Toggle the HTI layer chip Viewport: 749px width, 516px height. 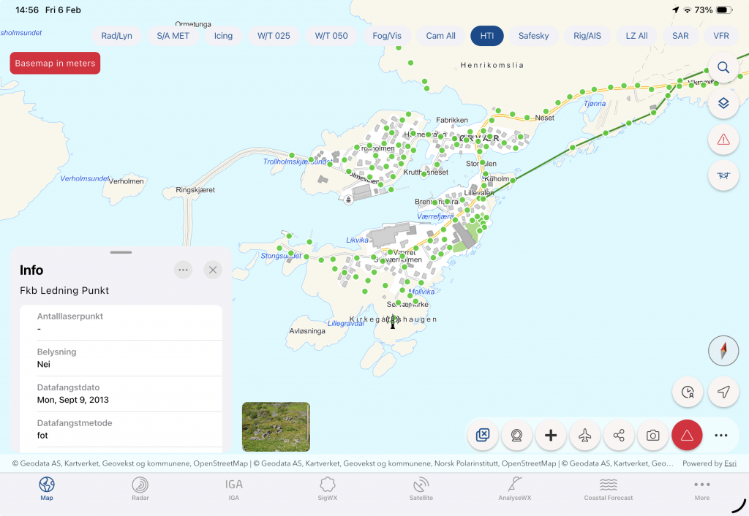[486, 36]
